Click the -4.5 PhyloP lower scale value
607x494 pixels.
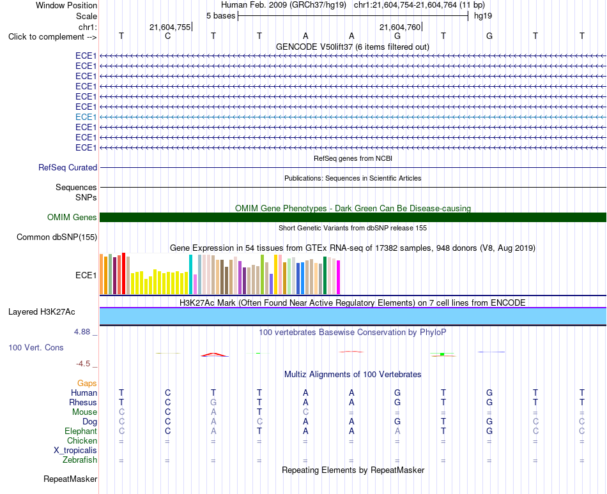pyautogui.click(x=83, y=364)
